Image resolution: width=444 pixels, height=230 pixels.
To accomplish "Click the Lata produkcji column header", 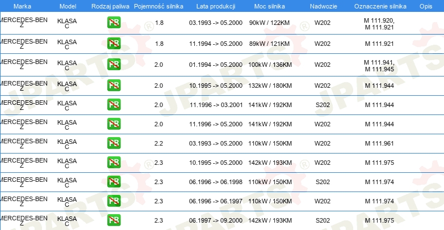I will pos(216,6).
